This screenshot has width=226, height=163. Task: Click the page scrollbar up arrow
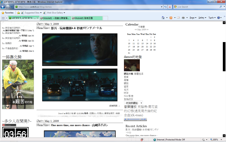[x=224, y=23]
